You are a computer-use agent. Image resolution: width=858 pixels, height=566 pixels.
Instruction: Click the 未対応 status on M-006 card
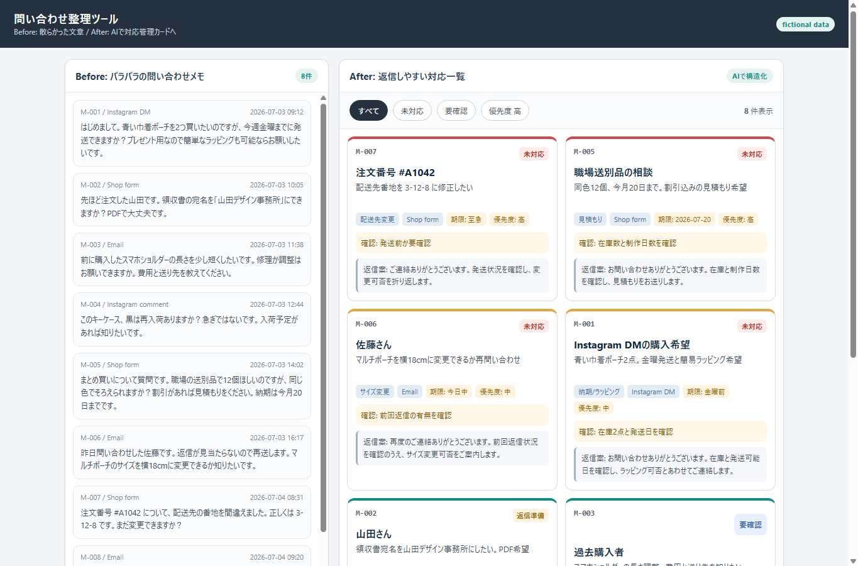pyautogui.click(x=534, y=326)
